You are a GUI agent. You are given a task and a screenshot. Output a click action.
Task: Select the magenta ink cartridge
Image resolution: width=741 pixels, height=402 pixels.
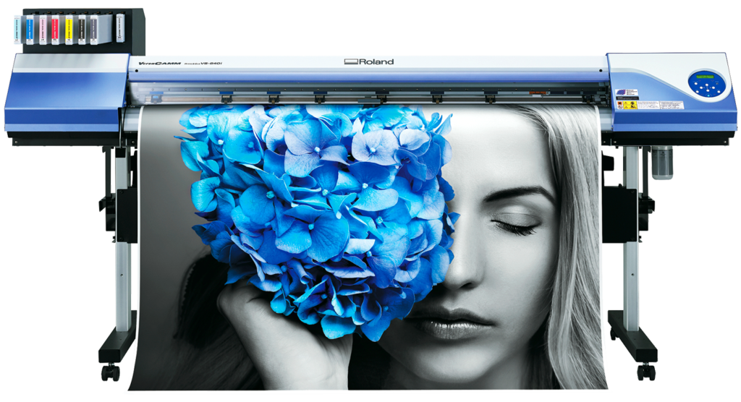(56, 29)
